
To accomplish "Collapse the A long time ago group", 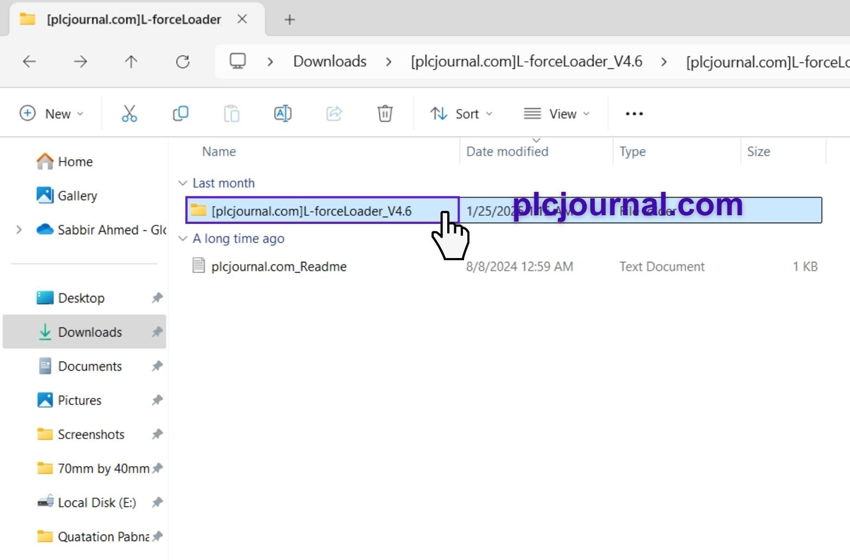I will (x=183, y=239).
